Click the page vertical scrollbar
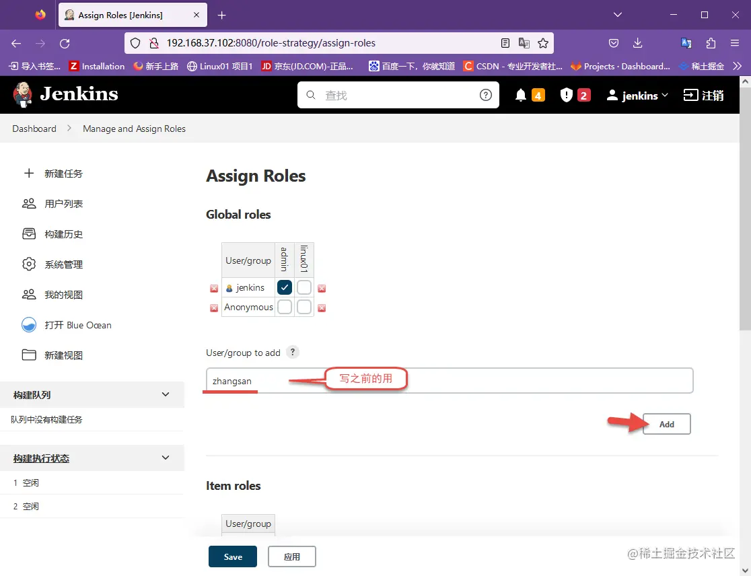This screenshot has width=751, height=576. pyautogui.click(x=745, y=209)
